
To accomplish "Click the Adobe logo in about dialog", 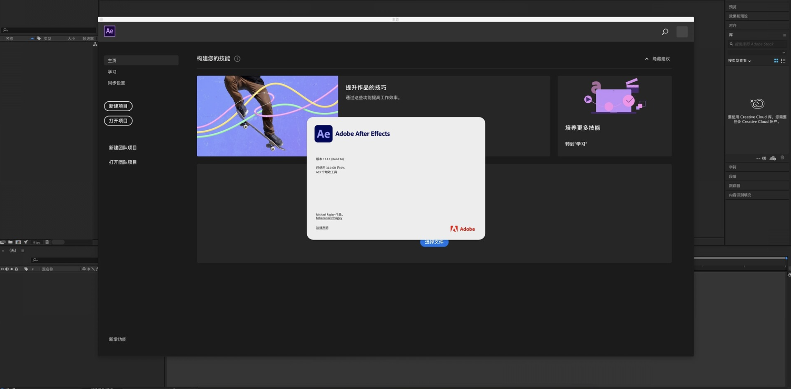I will click(462, 229).
